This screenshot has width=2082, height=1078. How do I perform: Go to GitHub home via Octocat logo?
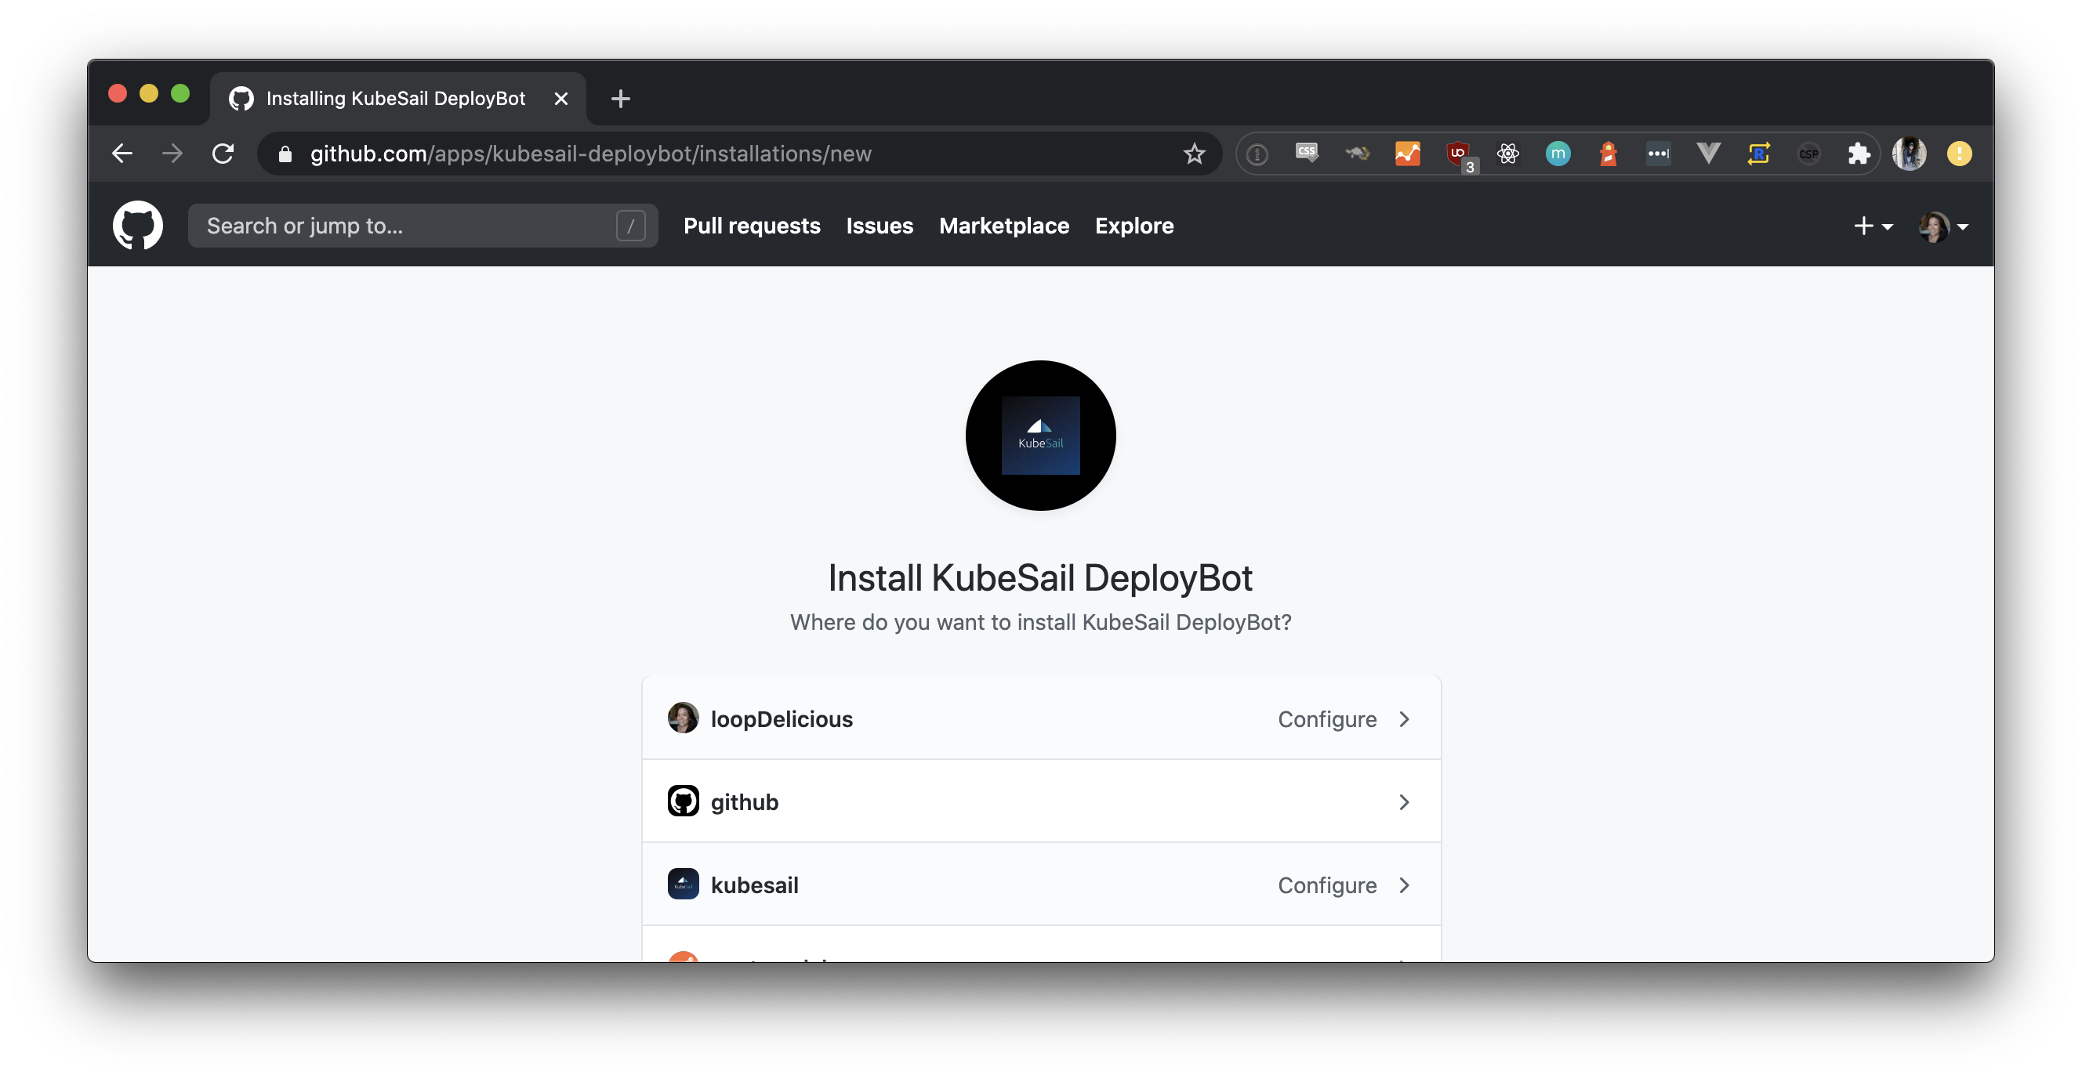coord(137,226)
